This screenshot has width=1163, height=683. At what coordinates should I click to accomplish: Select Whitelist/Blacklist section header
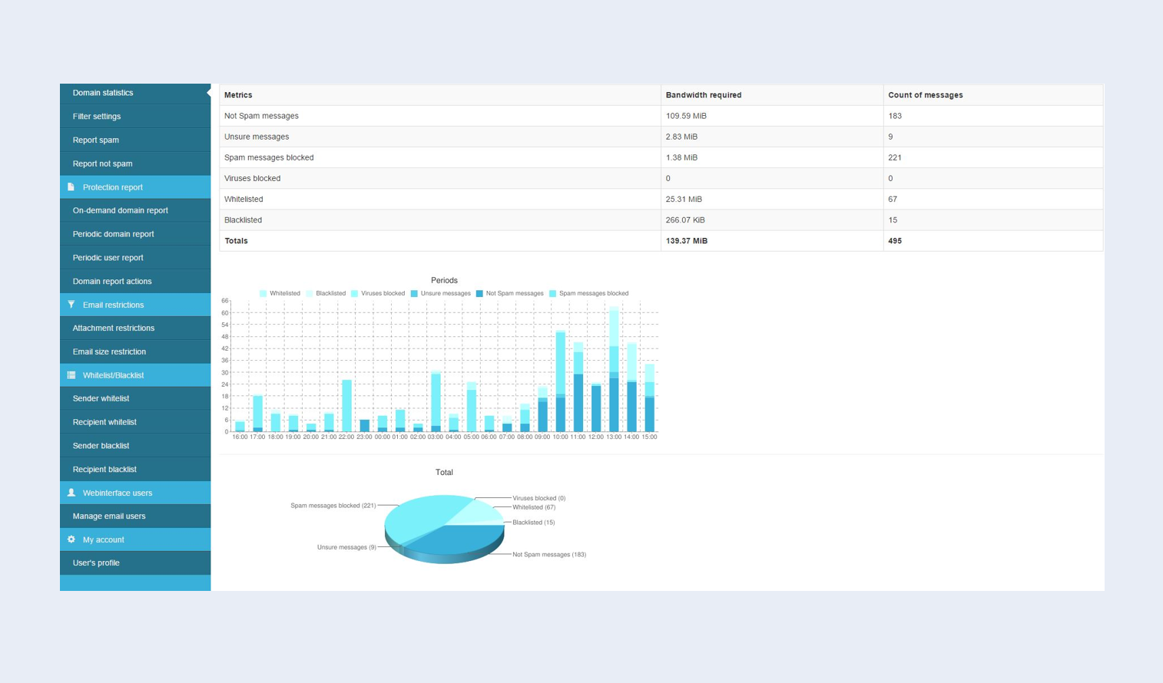click(135, 375)
